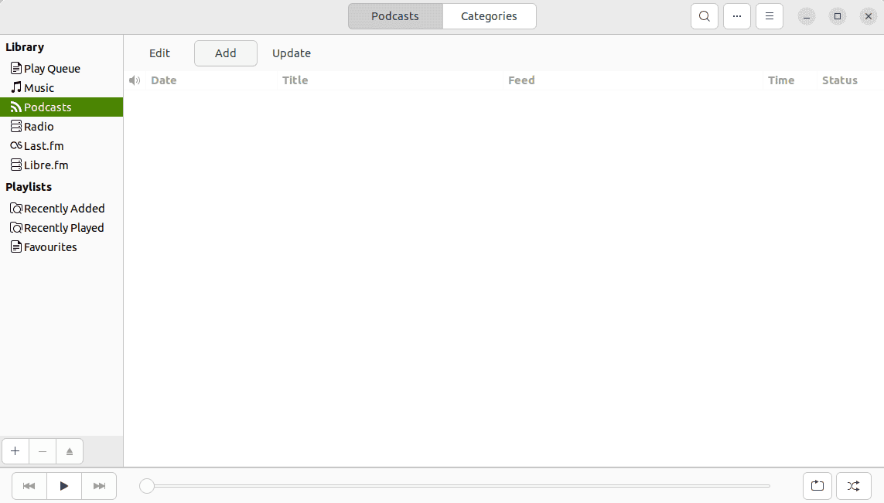Viewport: 884px width, 503px height.
Task: Click the search magnifier icon
Action: (704, 16)
